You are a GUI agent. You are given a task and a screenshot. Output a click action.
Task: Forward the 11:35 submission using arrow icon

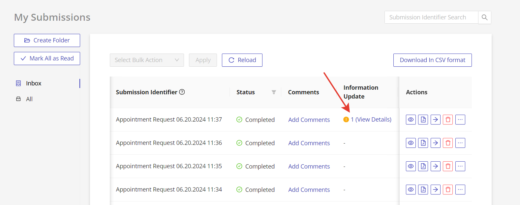tap(435, 166)
